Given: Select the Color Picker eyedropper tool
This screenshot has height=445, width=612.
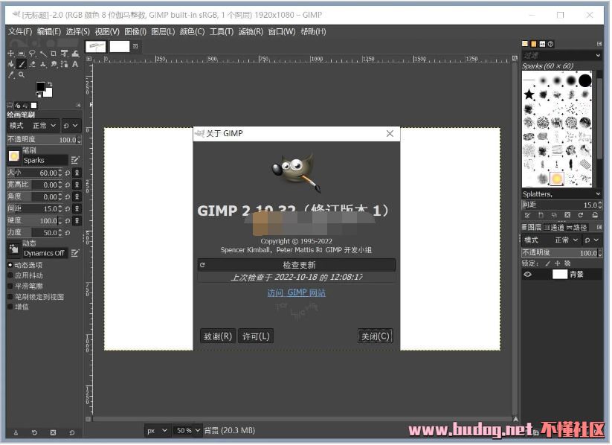Looking at the screenshot, I should pos(11,74).
